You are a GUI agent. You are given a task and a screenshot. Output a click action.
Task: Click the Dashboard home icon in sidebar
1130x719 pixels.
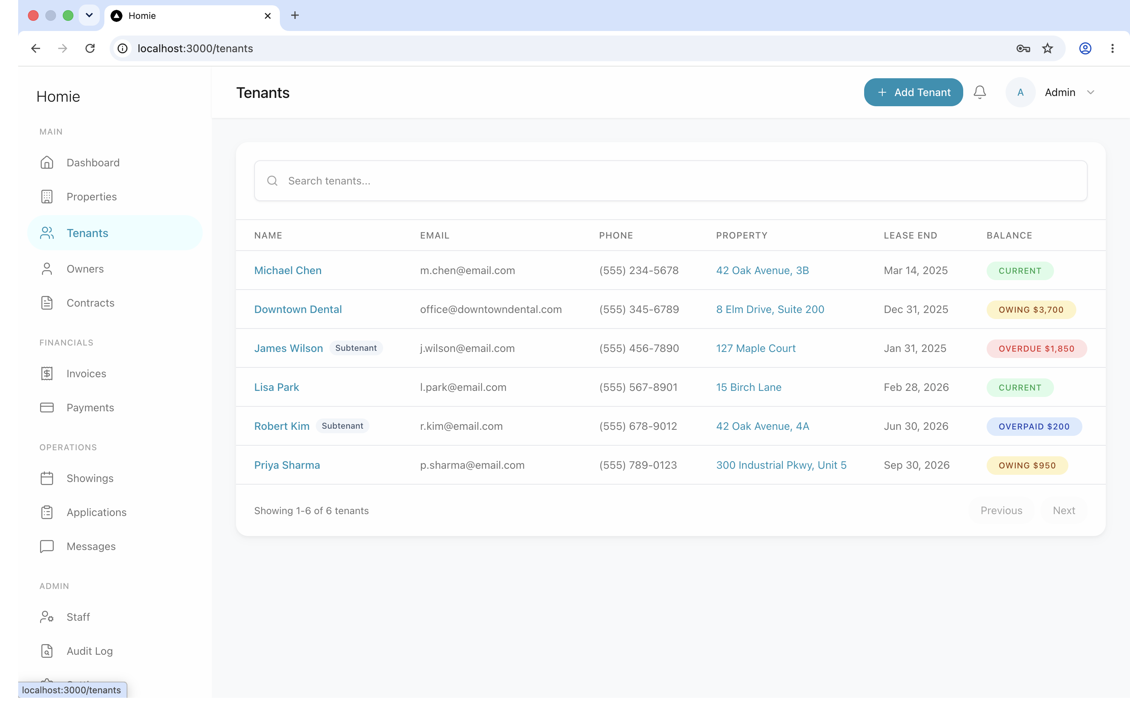pos(47,162)
